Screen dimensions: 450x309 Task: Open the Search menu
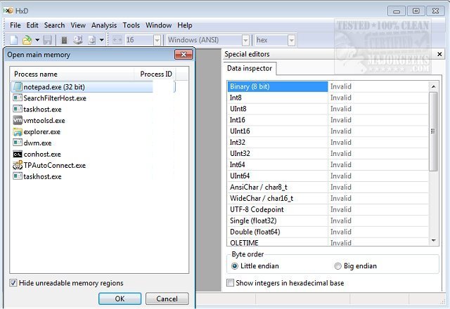54,25
